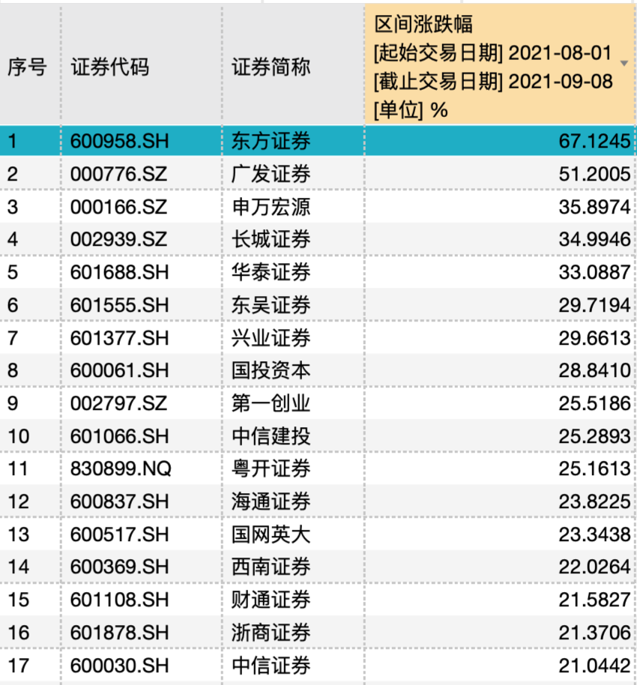Select the 第一创业 name cell

click(271, 403)
